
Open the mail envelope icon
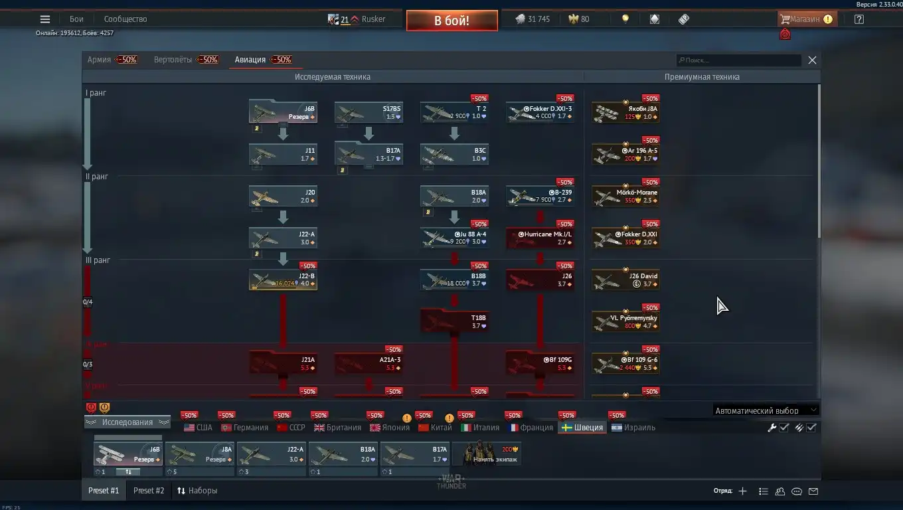[x=813, y=491]
